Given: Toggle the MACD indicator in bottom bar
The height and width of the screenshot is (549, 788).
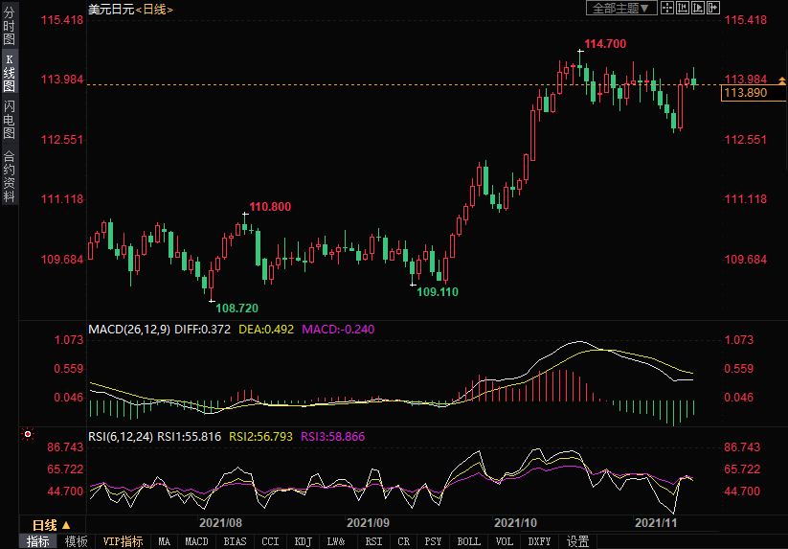Looking at the screenshot, I should coord(196,541).
